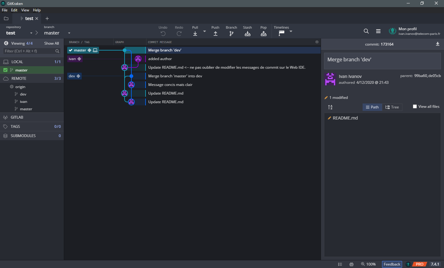Download the commit patch icon beside commit 173164

tap(438, 44)
